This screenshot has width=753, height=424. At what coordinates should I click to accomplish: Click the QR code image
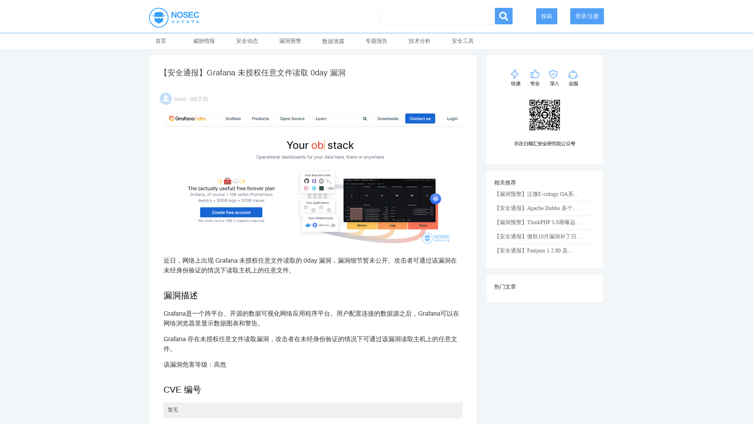[x=545, y=115]
